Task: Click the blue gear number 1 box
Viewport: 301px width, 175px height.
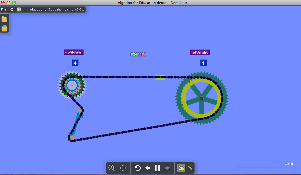Action: coord(203,63)
